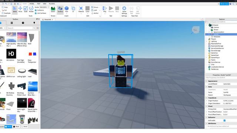Activate the Scale tool
Image resolution: width=237 pixels, height=133 pixels.
click(x=26, y=9)
